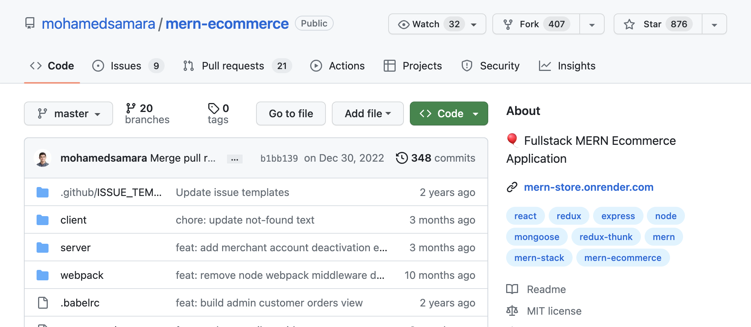Select the mern-stack topic tag

[539, 258]
